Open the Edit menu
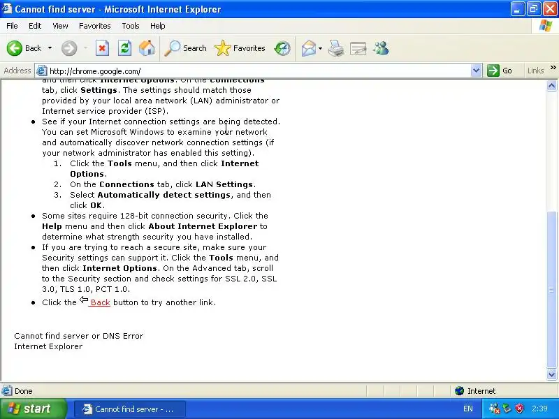 pos(35,26)
